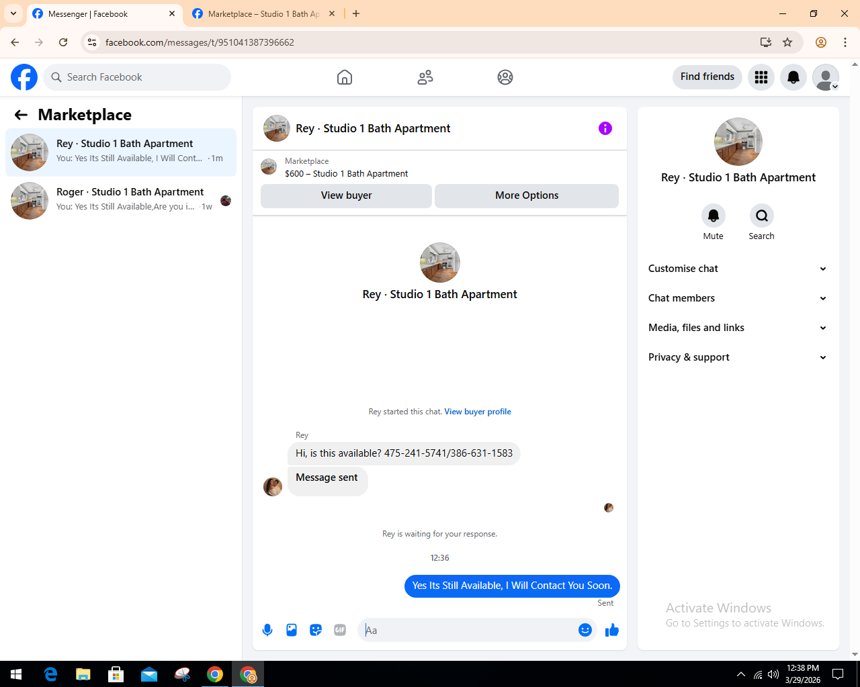This screenshot has width=860, height=687.
Task: Open the View buyer profile link
Action: click(478, 412)
